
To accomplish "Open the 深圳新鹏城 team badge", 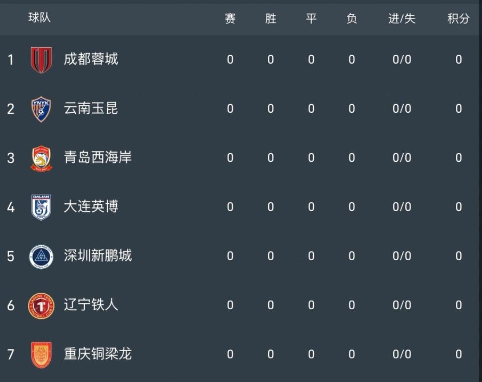I will point(41,256).
